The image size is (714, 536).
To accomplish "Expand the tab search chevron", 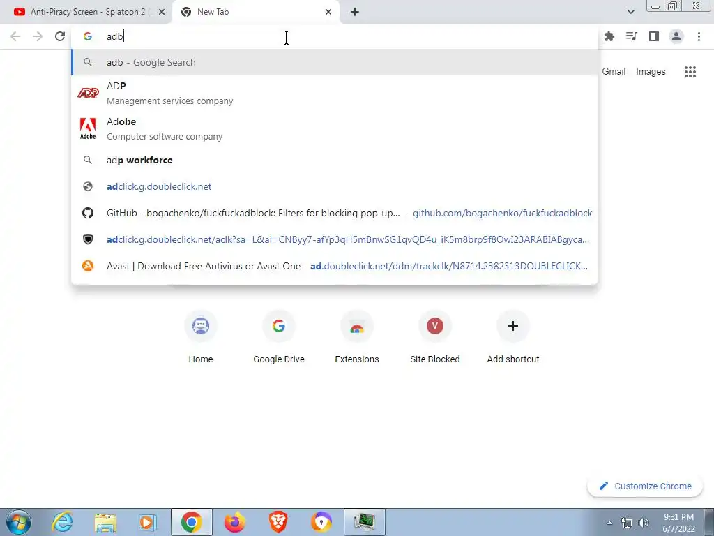I will 630,12.
